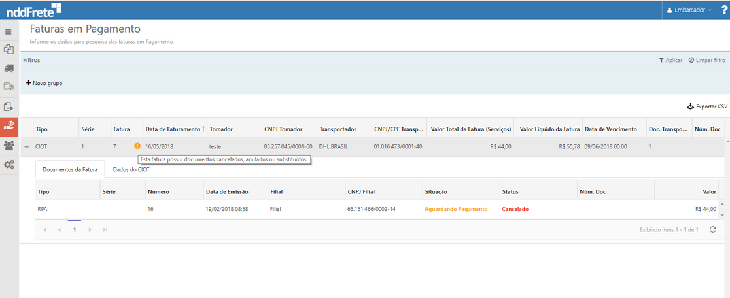Open the settings gears sidebar icon
Screen dimensions: 730x298
(x=9, y=165)
